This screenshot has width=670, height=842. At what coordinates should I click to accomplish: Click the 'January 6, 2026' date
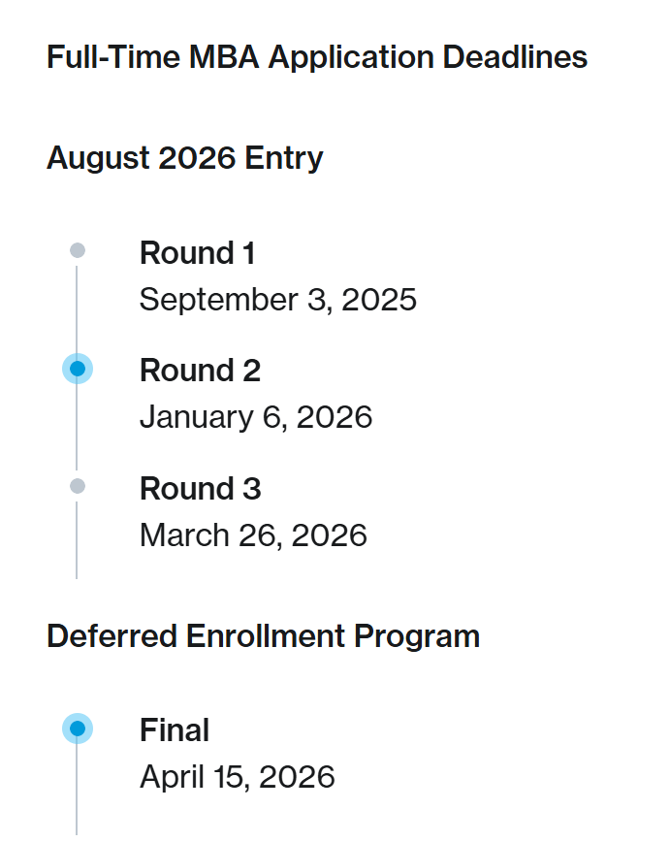point(256,417)
